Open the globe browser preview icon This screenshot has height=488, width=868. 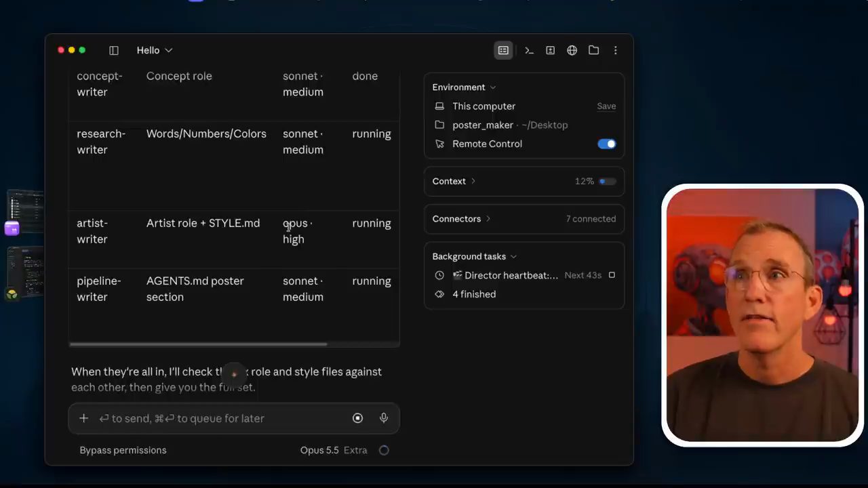572,50
